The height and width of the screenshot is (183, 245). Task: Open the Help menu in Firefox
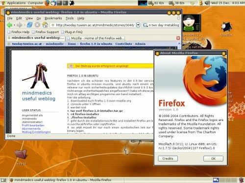pyautogui.click(x=81, y=18)
